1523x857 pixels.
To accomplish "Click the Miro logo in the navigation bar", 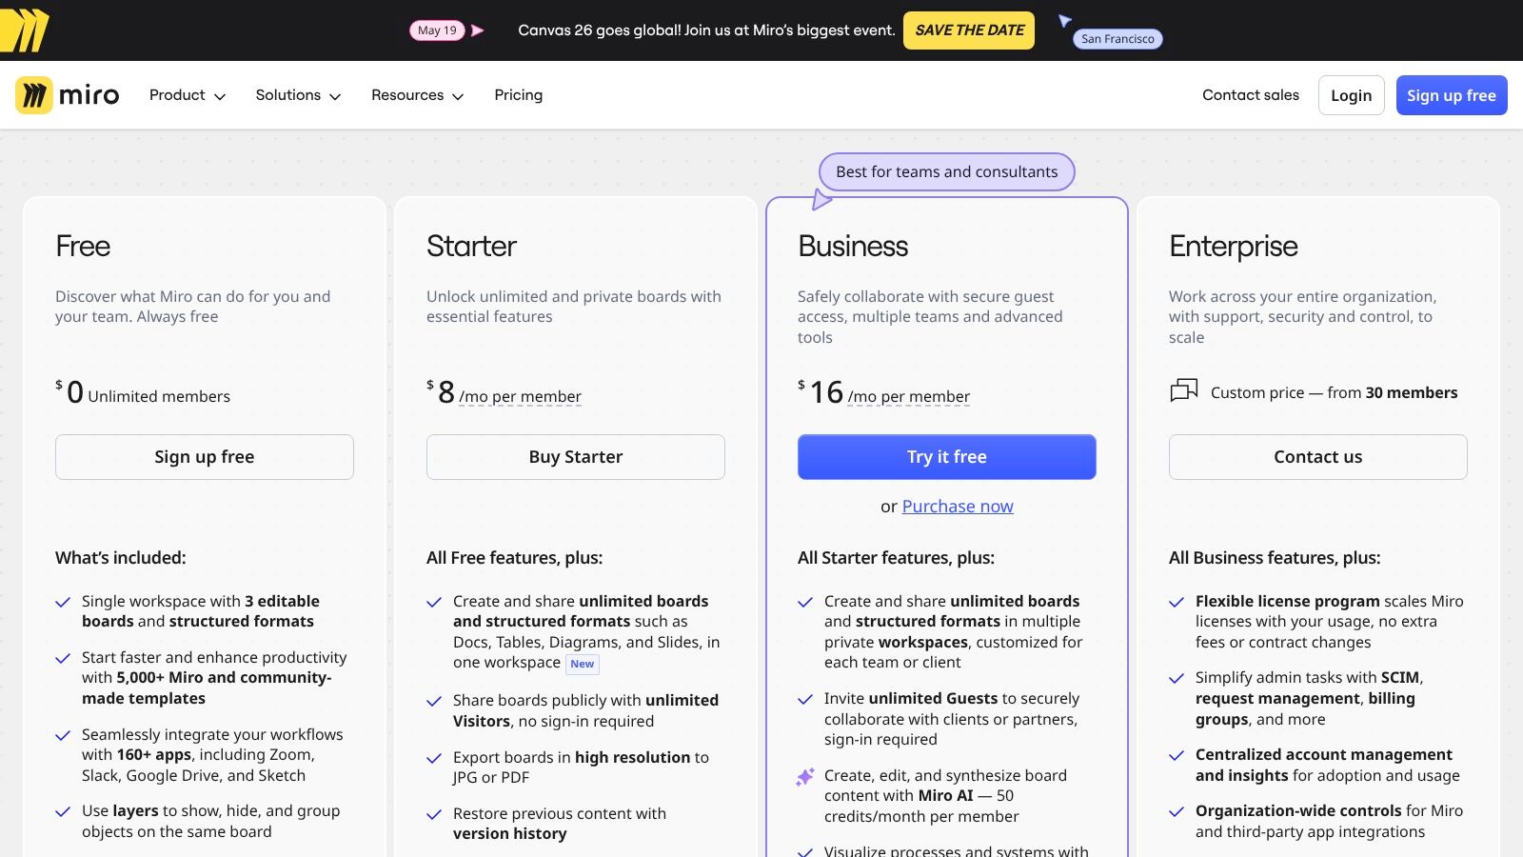I will point(68,95).
